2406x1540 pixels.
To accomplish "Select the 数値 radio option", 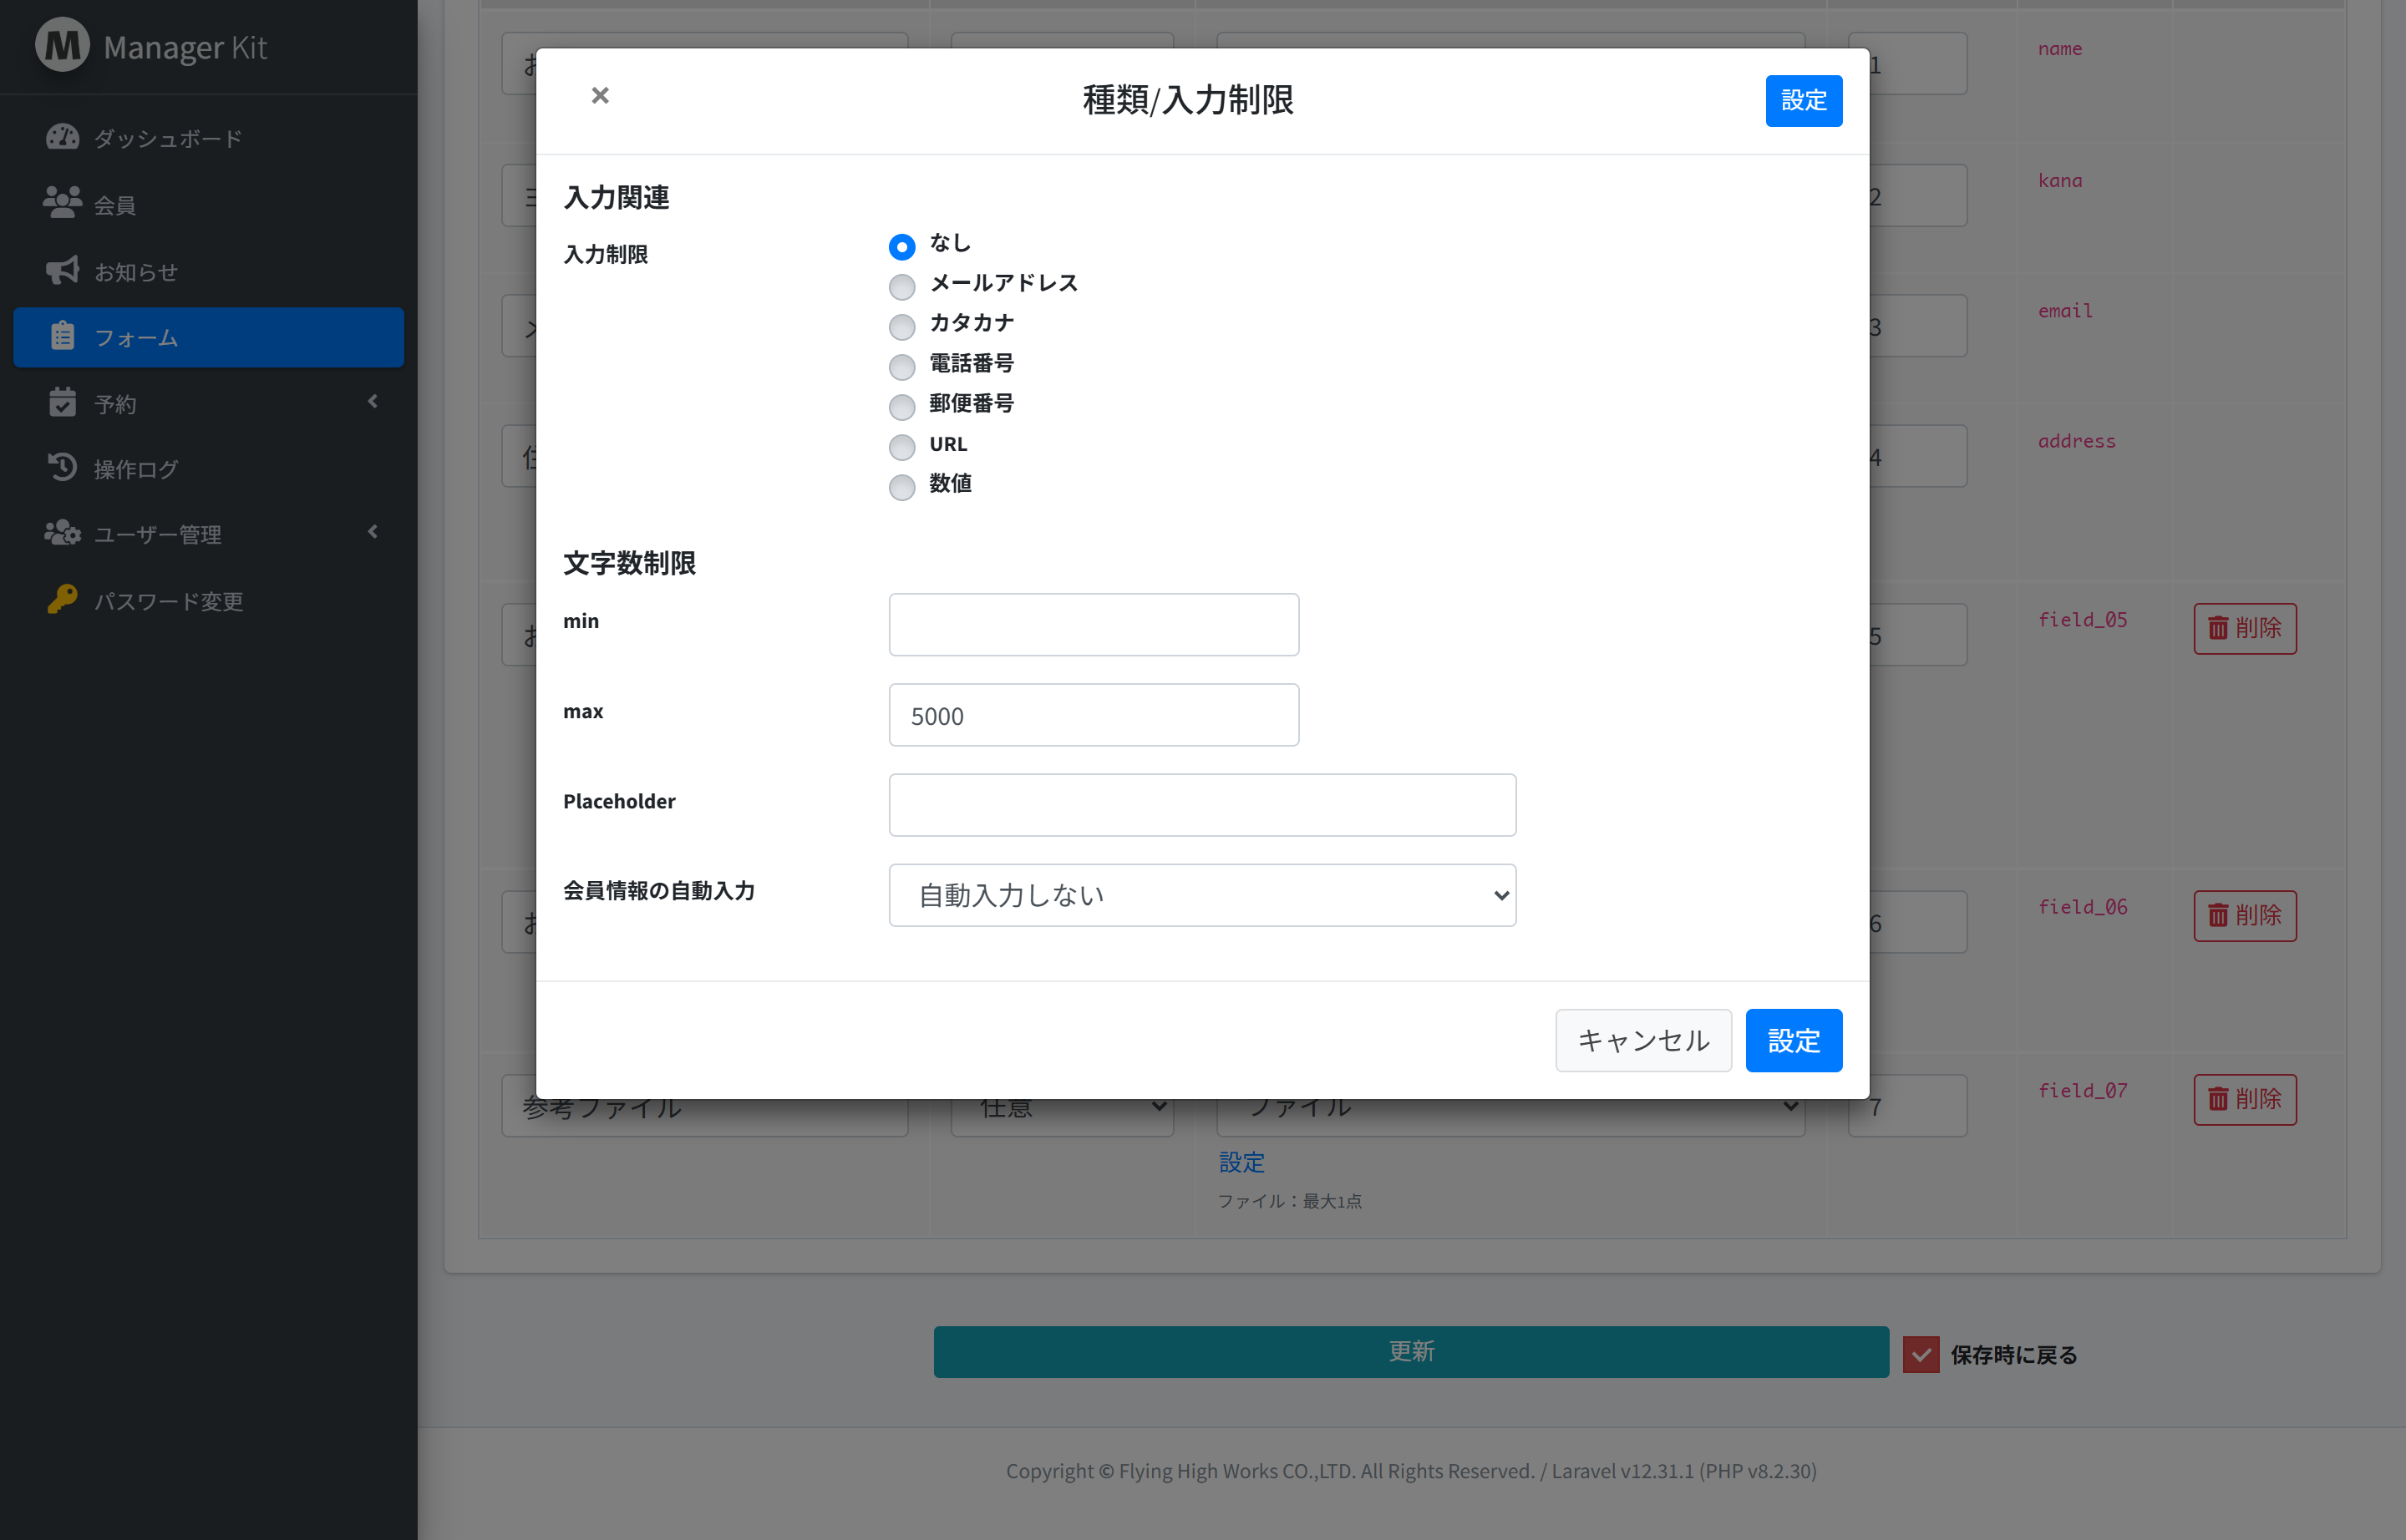I will (x=901, y=486).
